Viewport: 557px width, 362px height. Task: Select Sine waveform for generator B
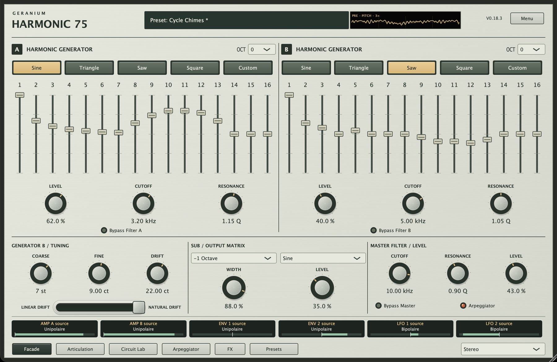pyautogui.click(x=306, y=68)
